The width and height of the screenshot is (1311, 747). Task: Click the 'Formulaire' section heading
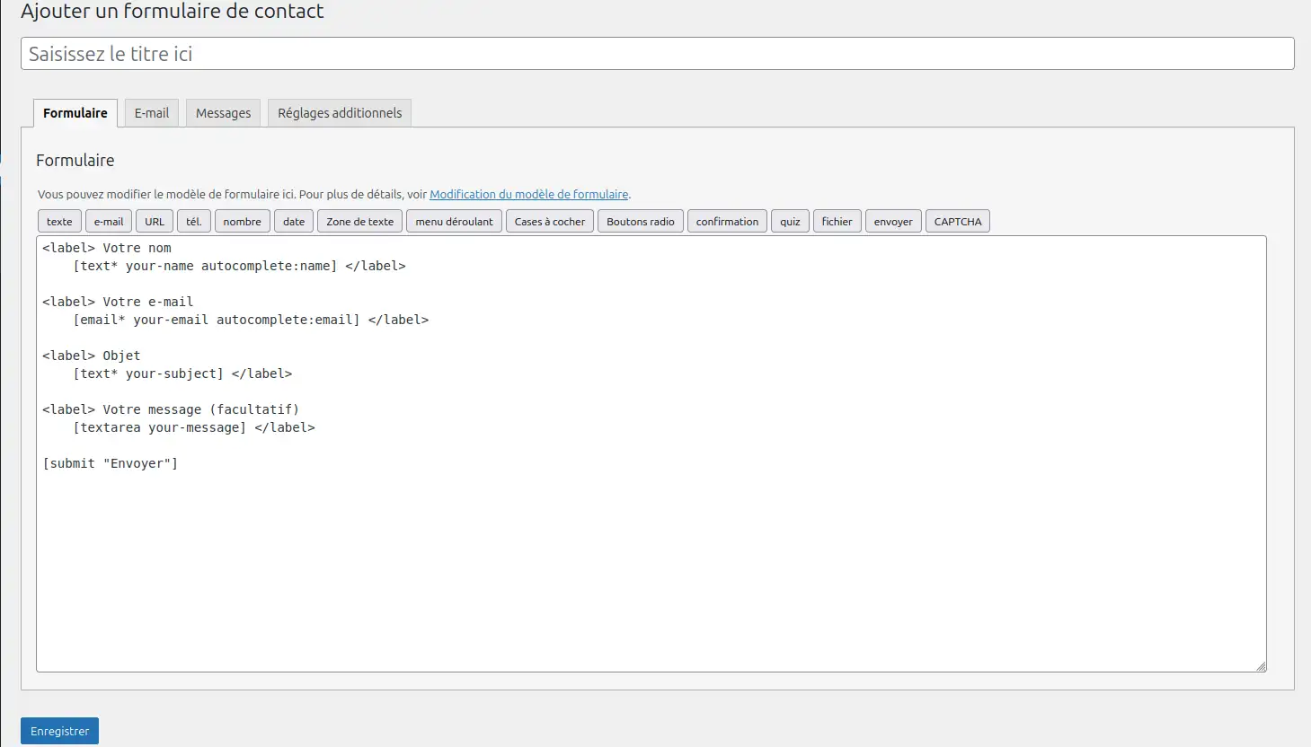(x=75, y=161)
